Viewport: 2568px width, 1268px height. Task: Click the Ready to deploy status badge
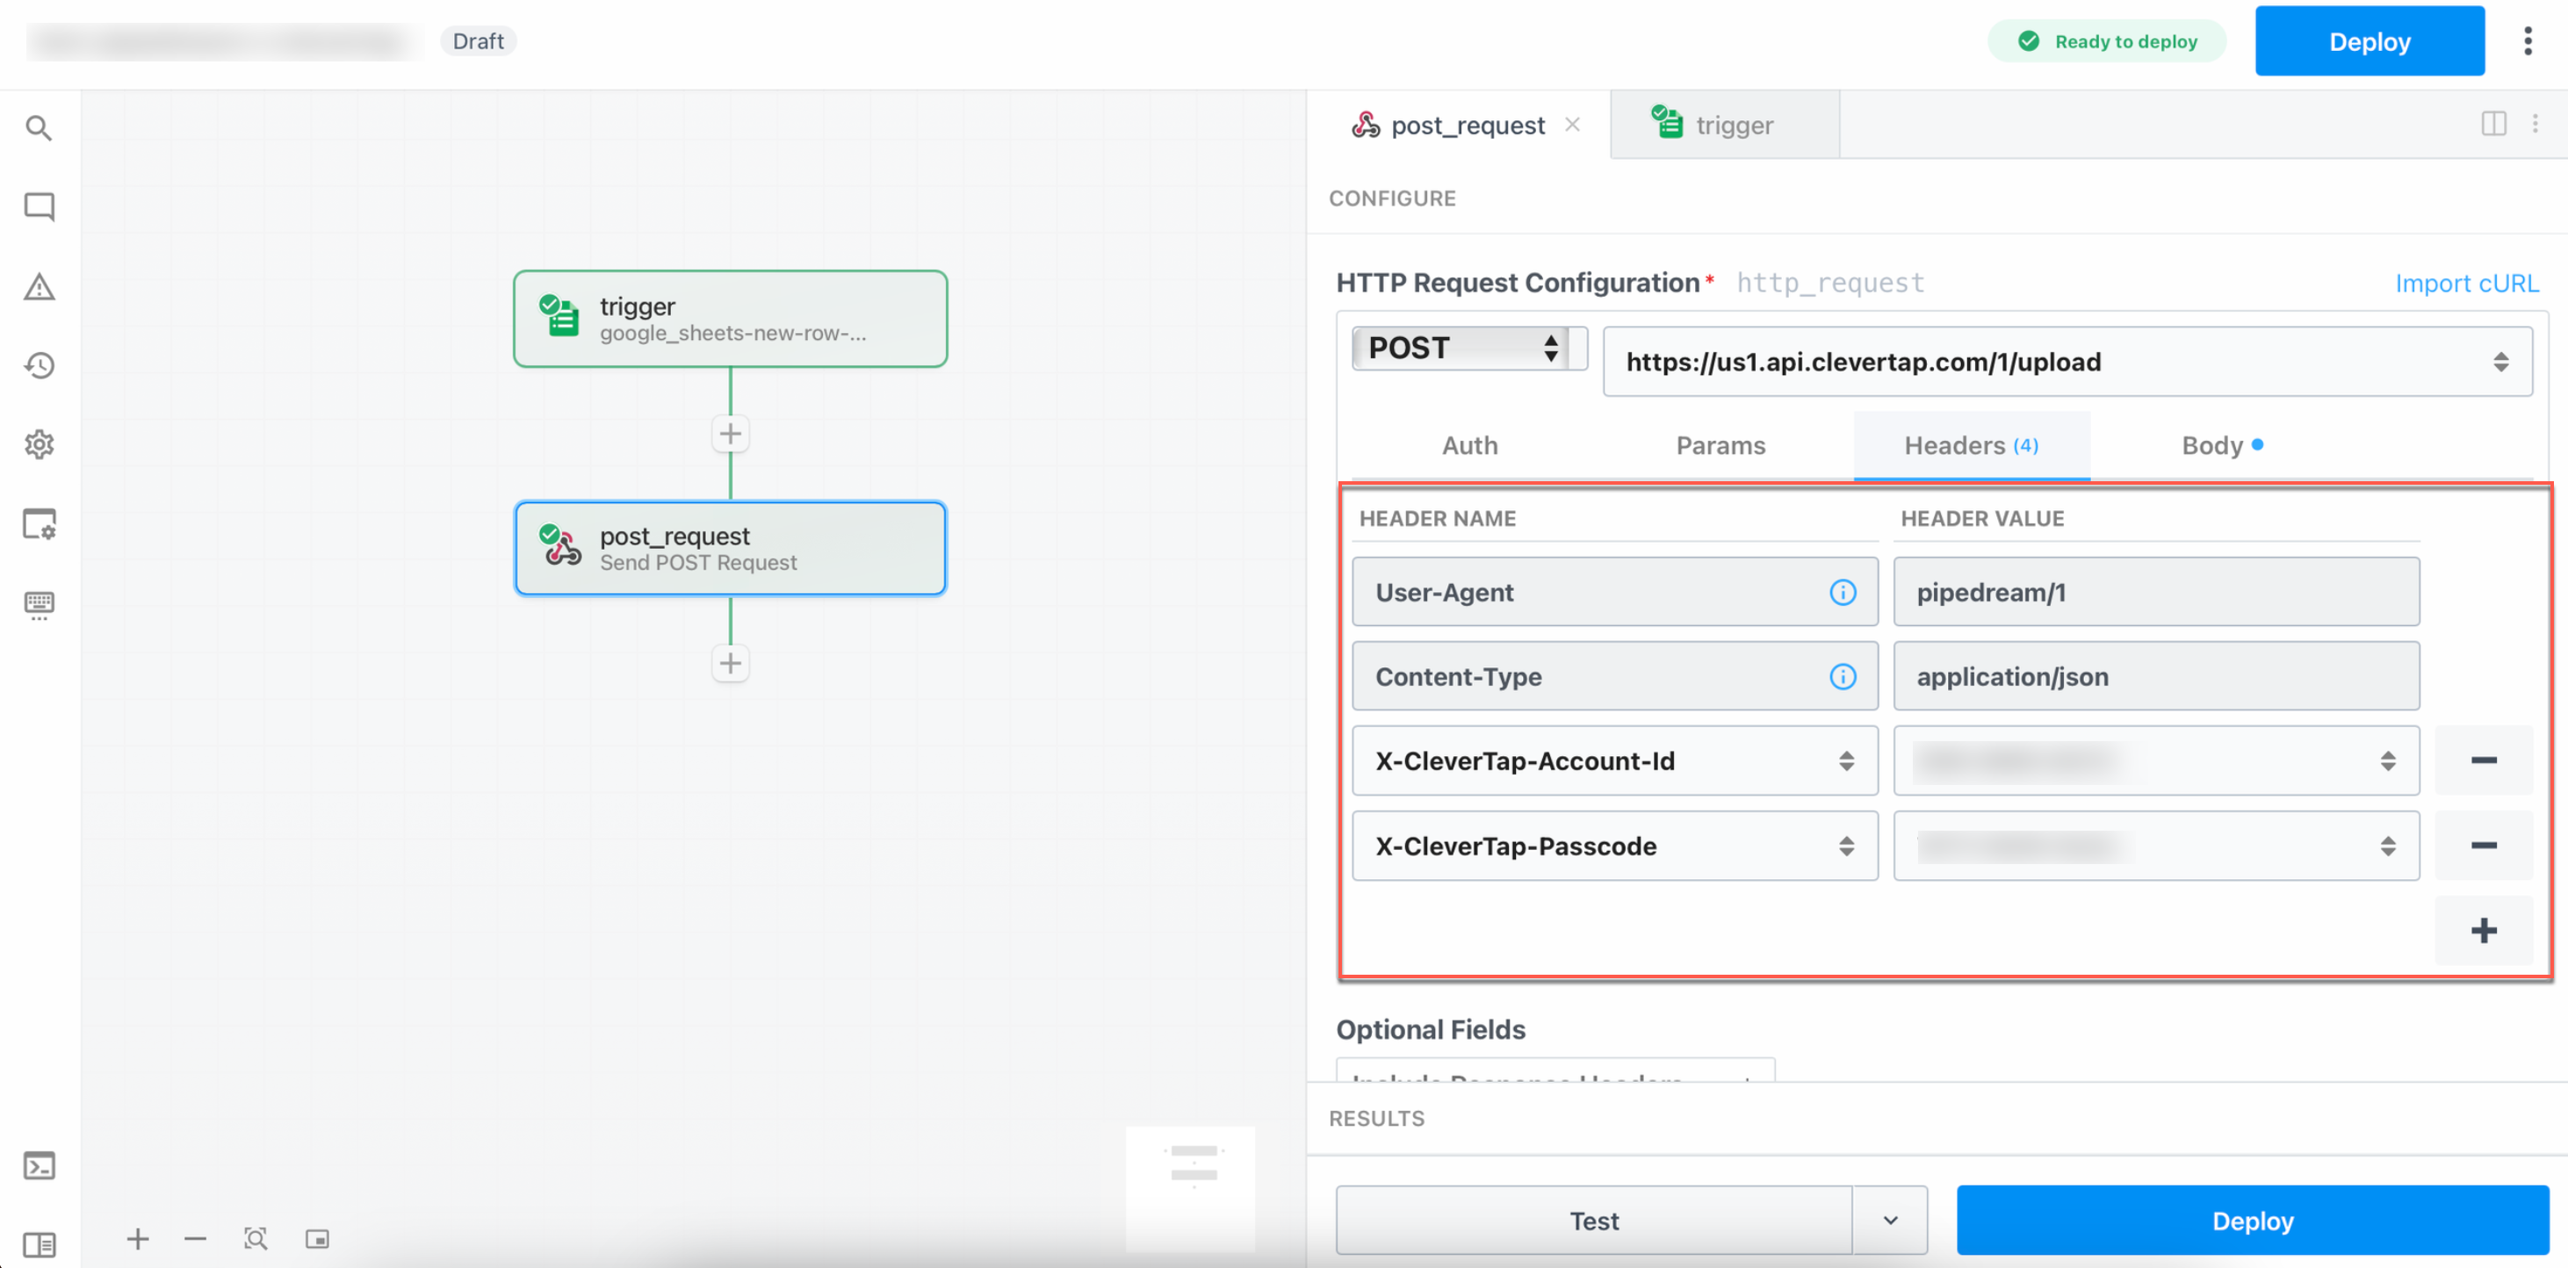[2106, 41]
